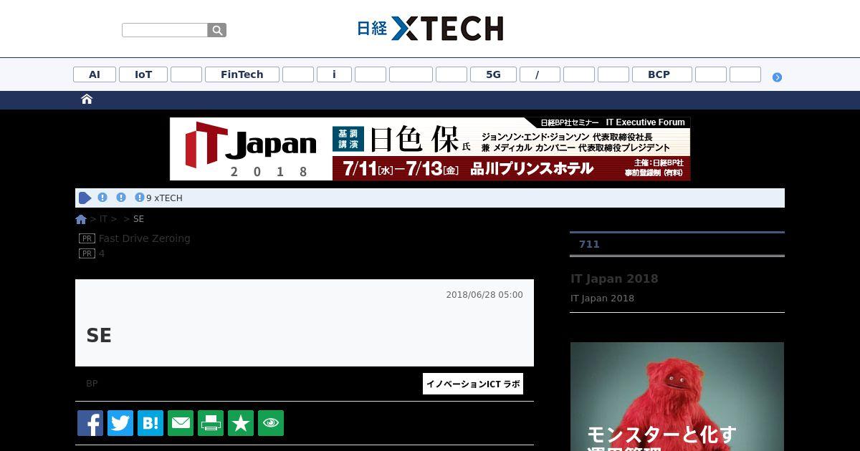Image resolution: width=860 pixels, height=451 pixels.
Task: Click the 2018/06/28 05:00 date text
Action: pyautogui.click(x=484, y=295)
